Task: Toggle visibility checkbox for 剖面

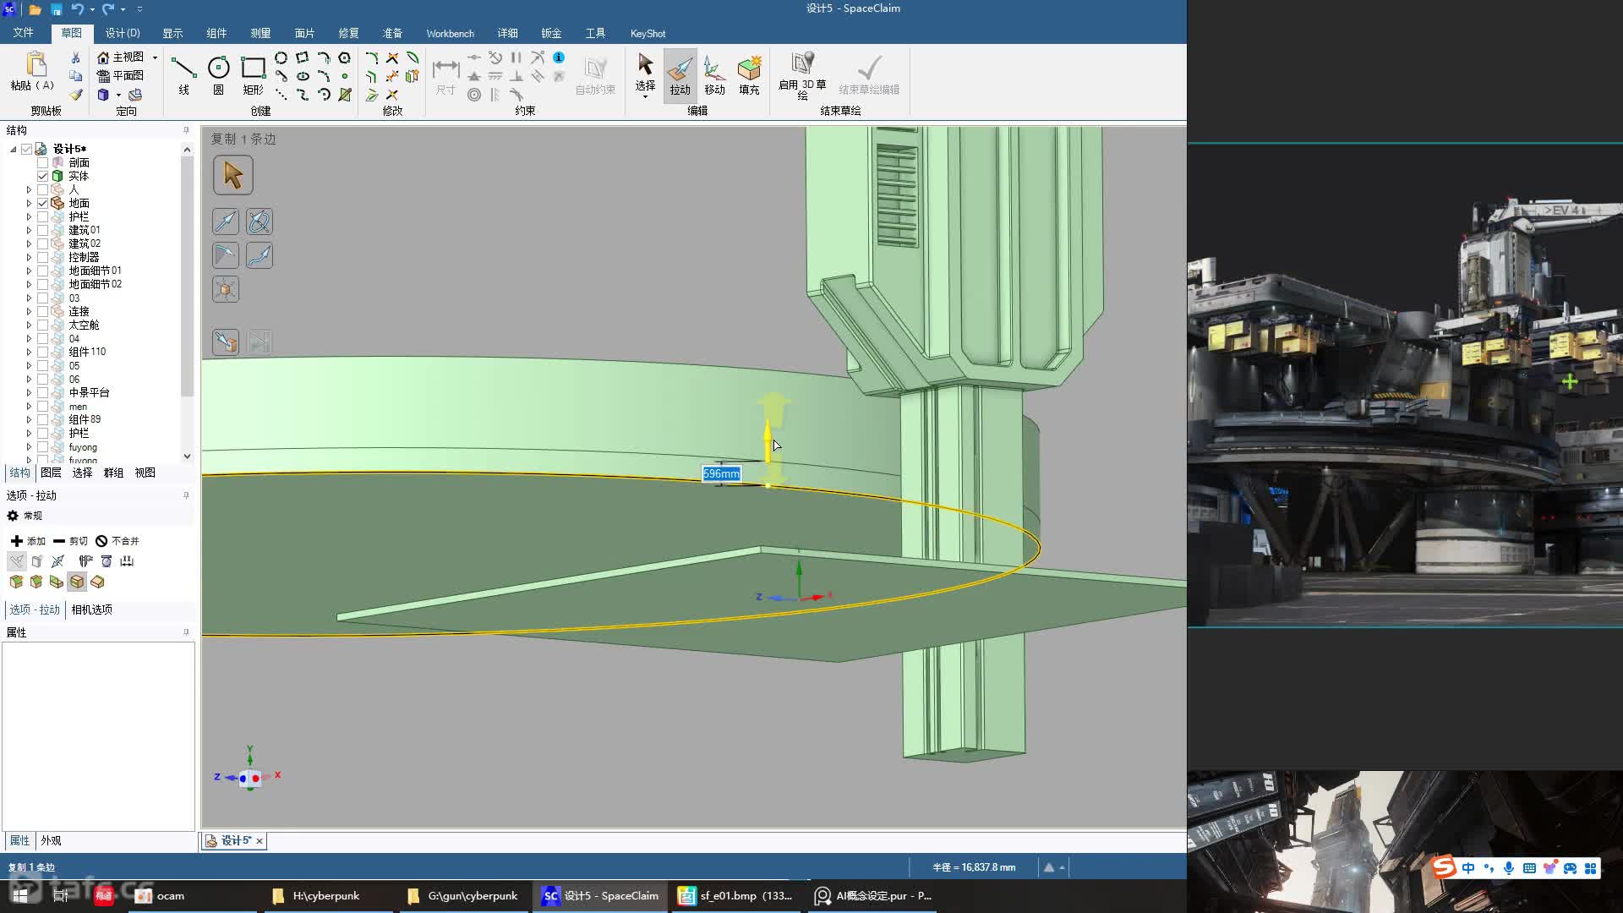Action: tap(42, 162)
